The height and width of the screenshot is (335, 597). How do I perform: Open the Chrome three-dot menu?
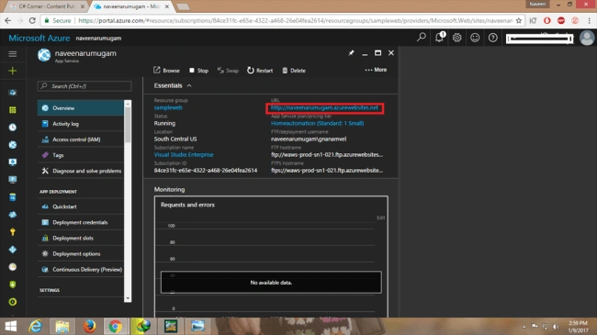pyautogui.click(x=589, y=20)
